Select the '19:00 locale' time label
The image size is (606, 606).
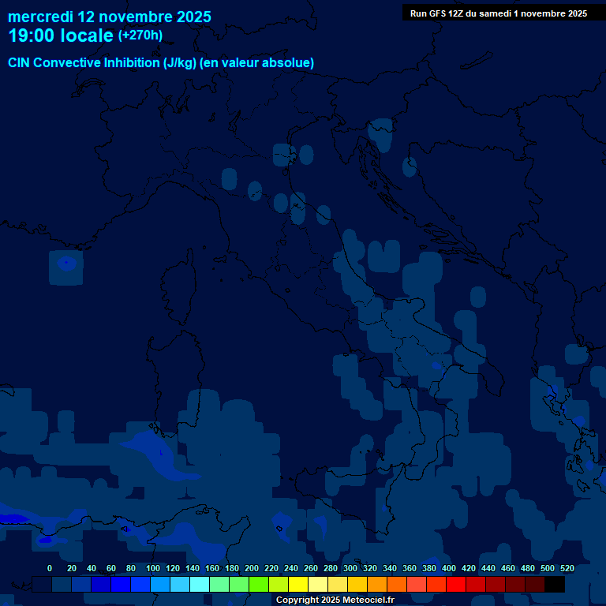pyautogui.click(x=61, y=36)
